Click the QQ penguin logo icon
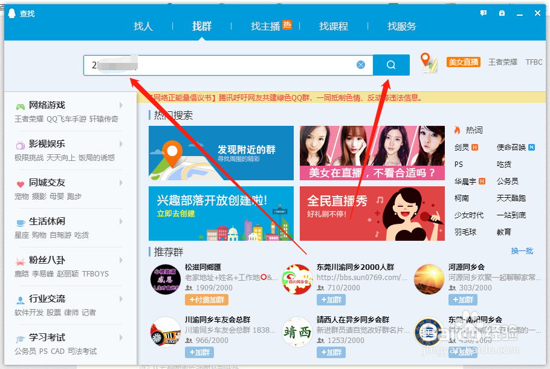 click(11, 13)
